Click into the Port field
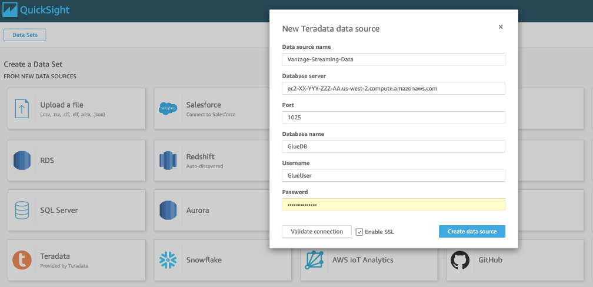 pos(394,118)
